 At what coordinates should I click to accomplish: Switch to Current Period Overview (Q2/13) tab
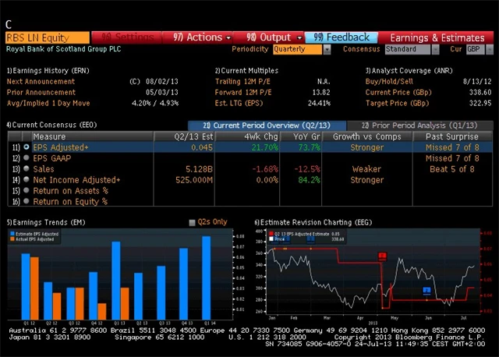[x=267, y=125]
